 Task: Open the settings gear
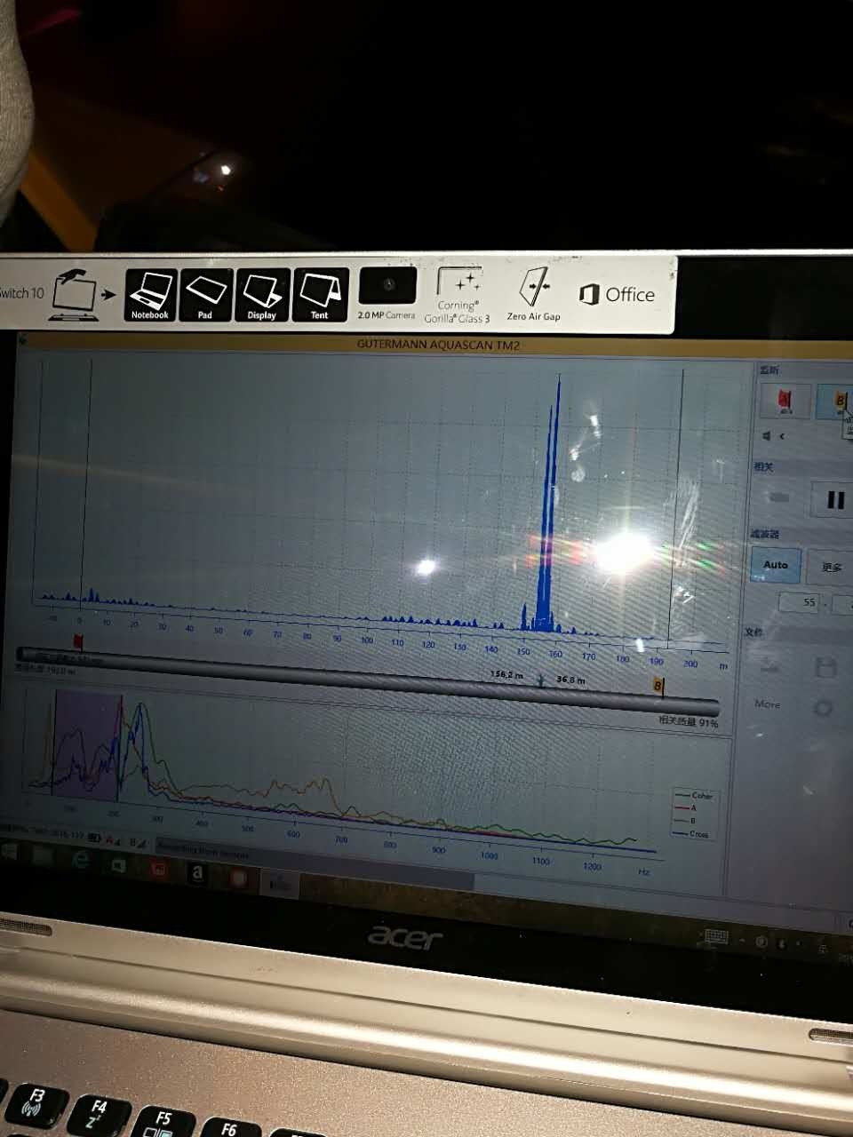[x=824, y=708]
